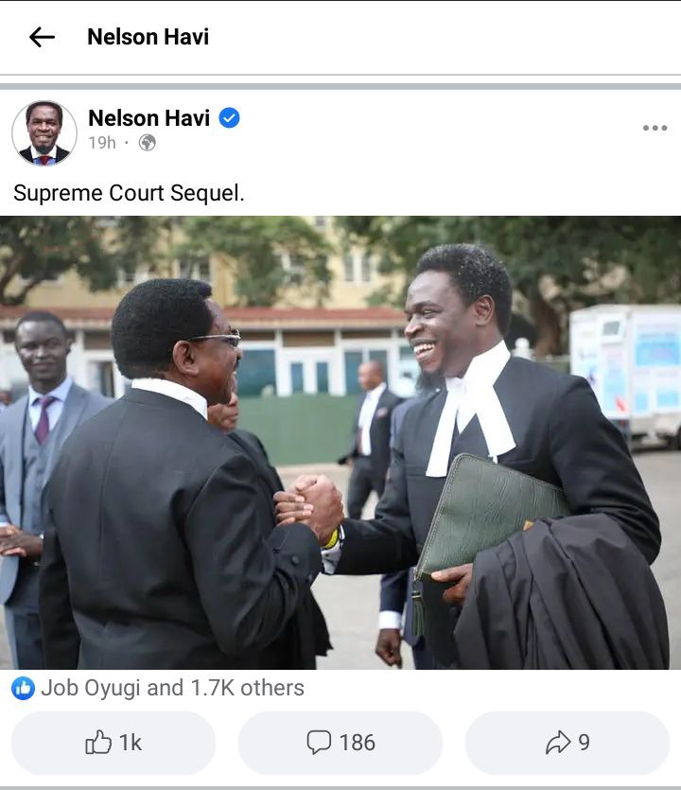Tap the globe public audience icon
This screenshot has height=790, width=681.
pos(148,143)
